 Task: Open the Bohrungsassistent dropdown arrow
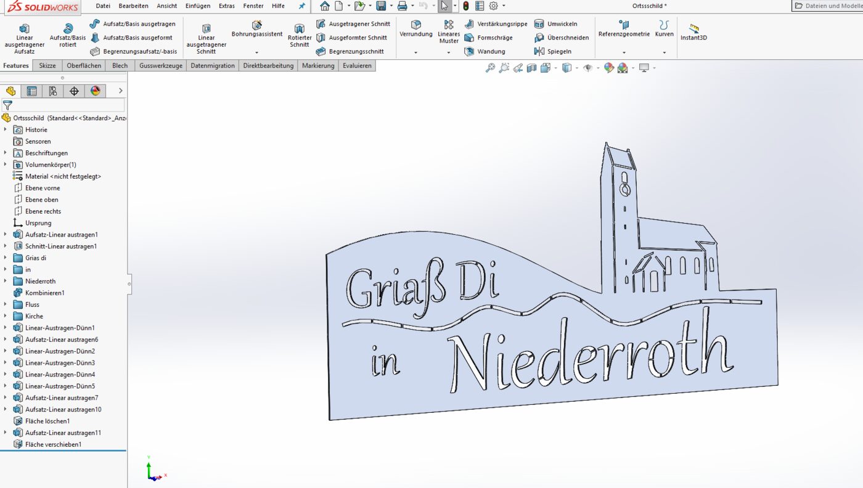point(257,53)
